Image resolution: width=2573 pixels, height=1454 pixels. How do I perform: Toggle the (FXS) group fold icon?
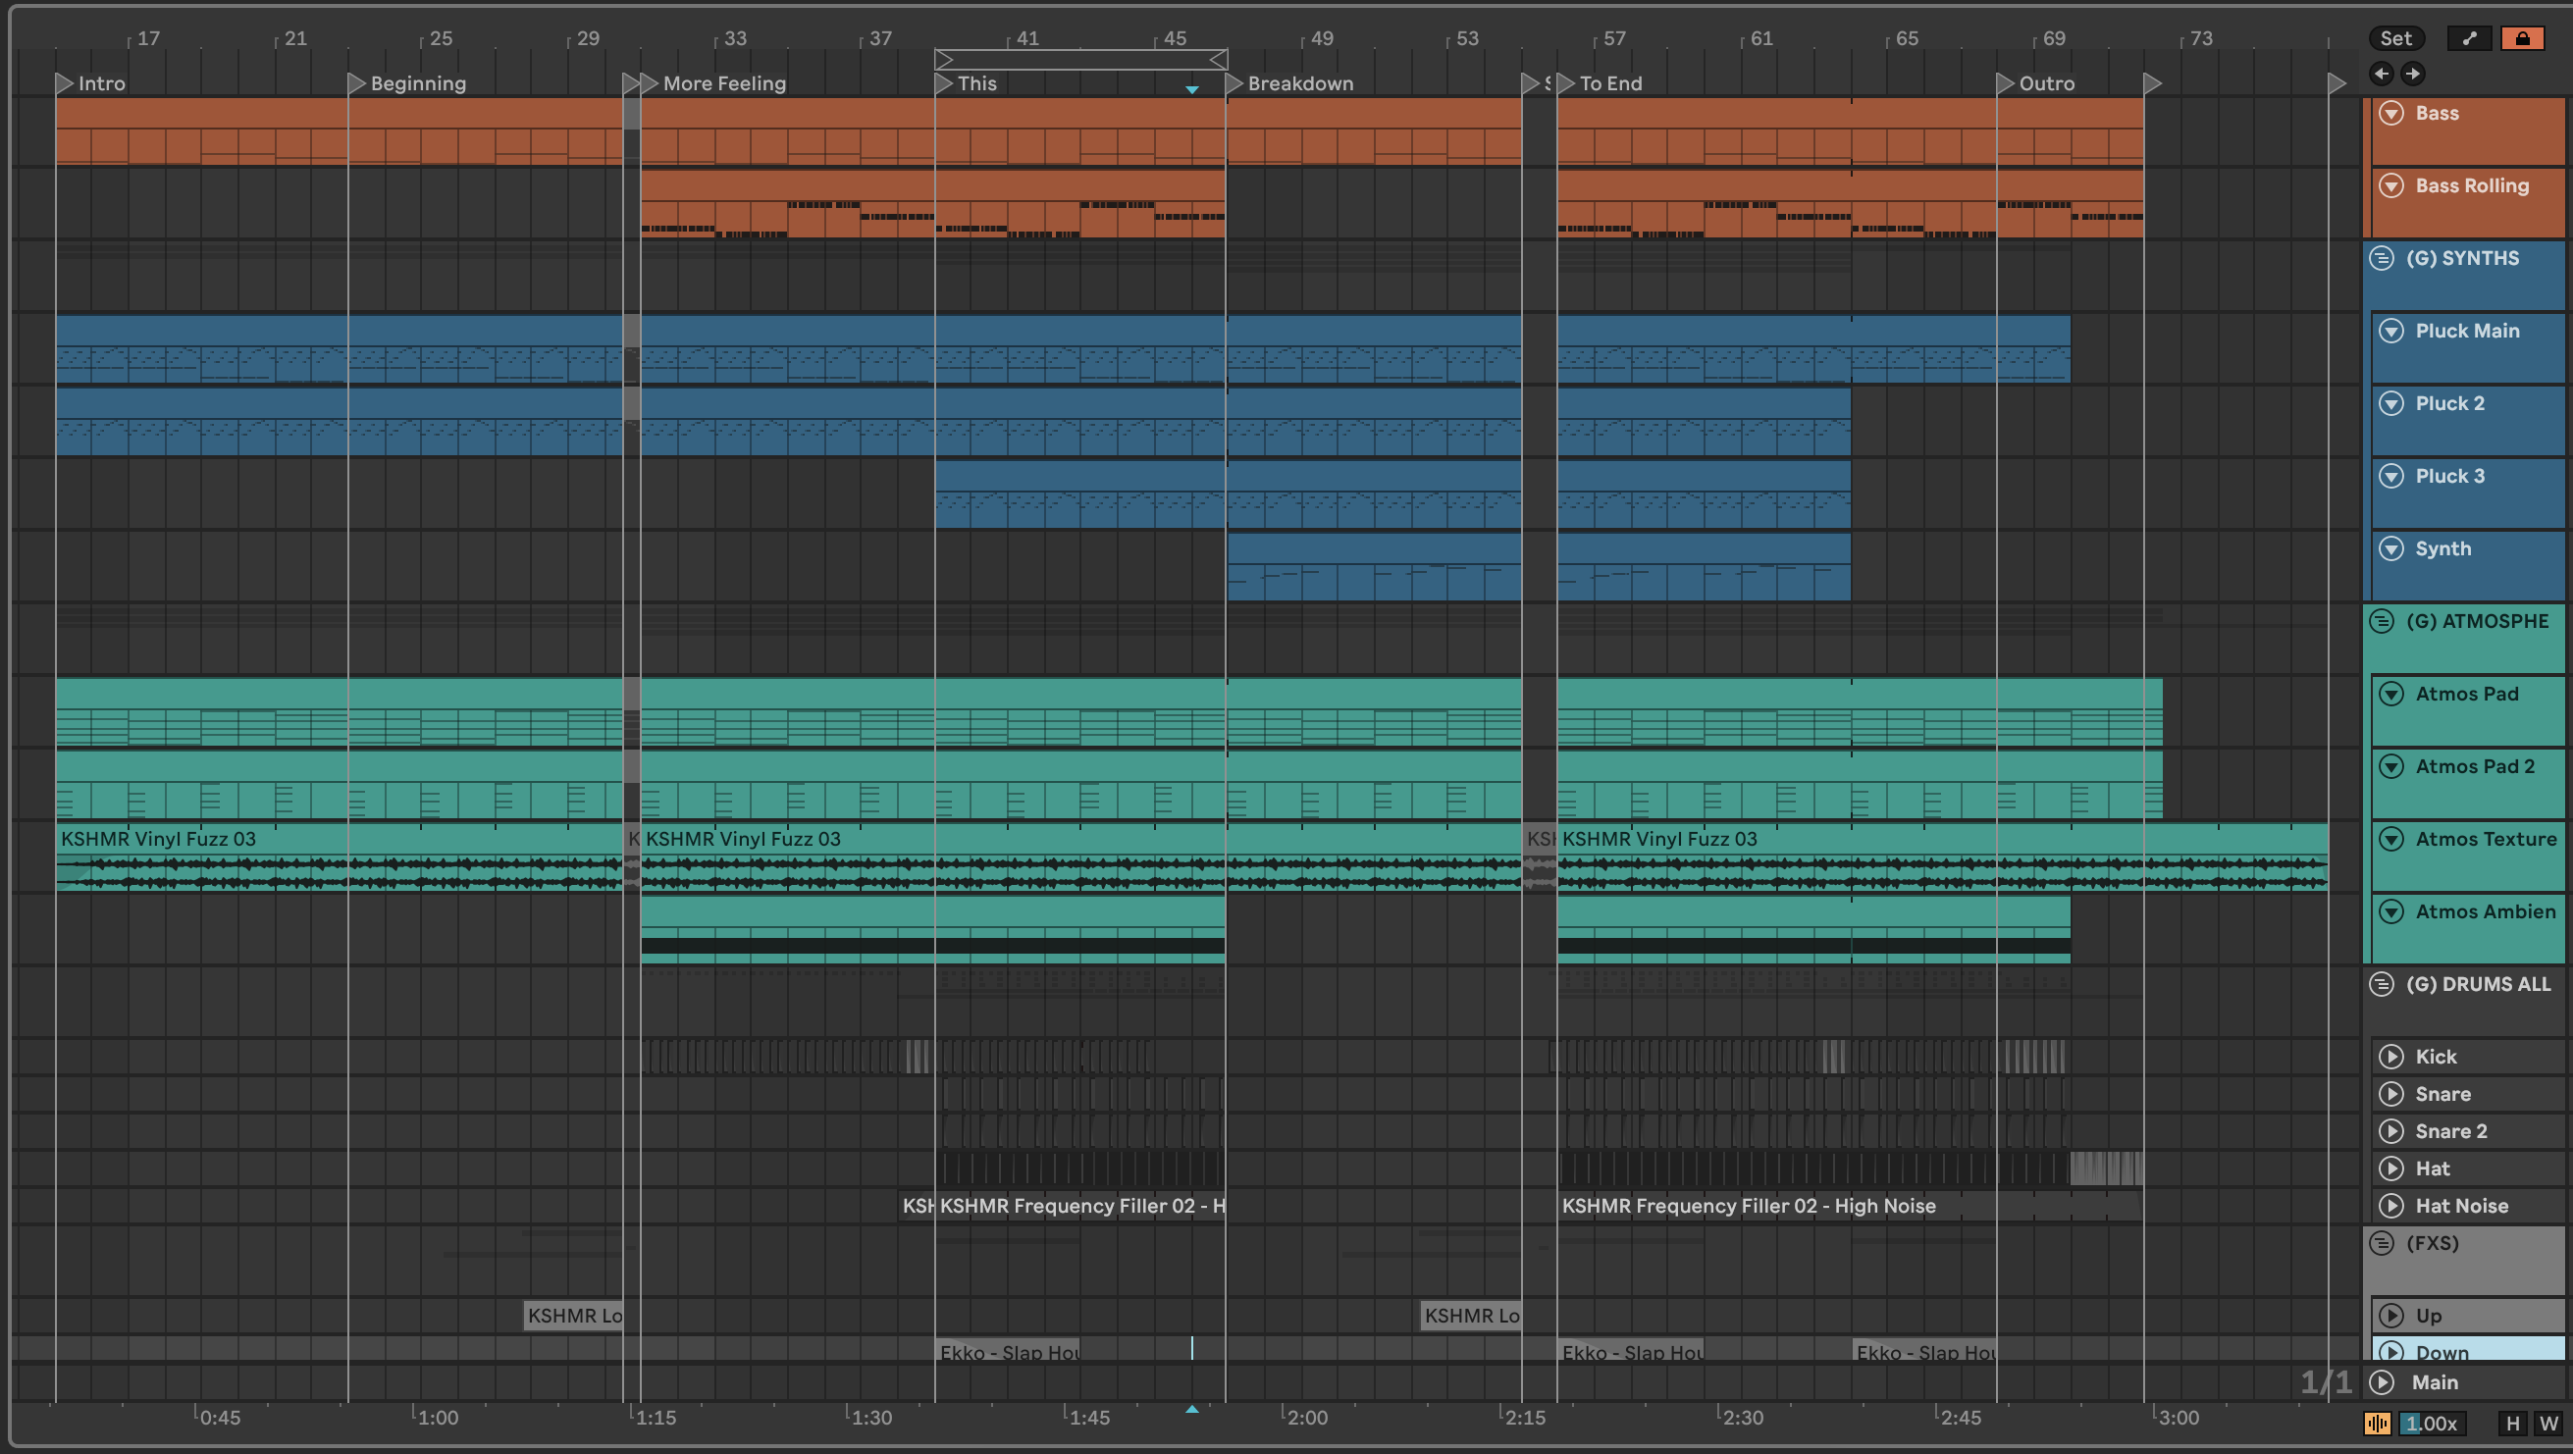coord(2383,1243)
